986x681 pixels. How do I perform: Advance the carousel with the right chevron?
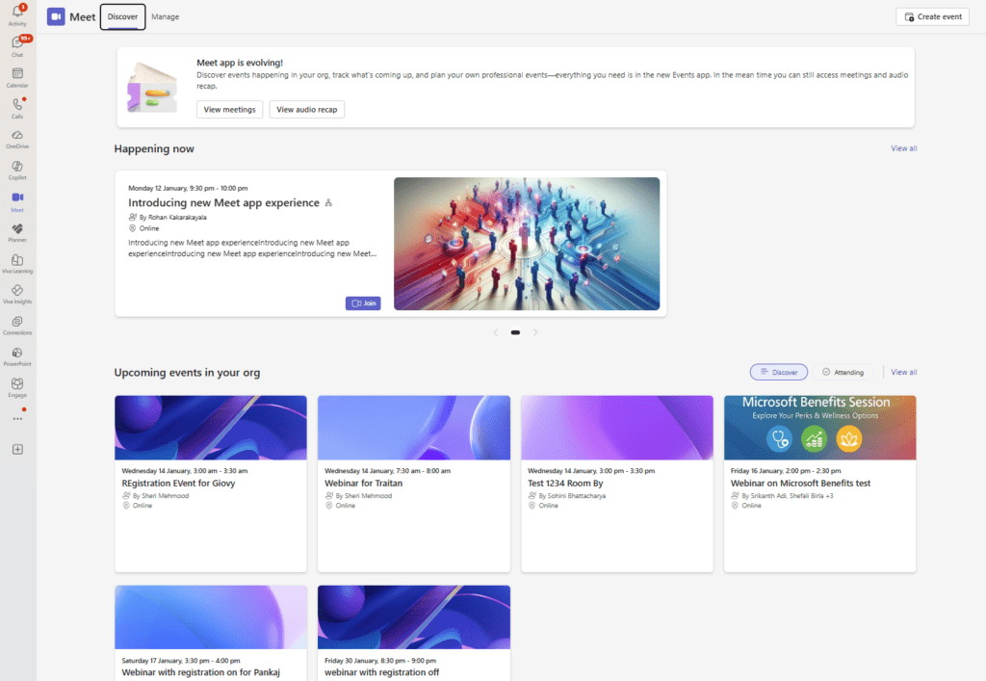pos(535,331)
